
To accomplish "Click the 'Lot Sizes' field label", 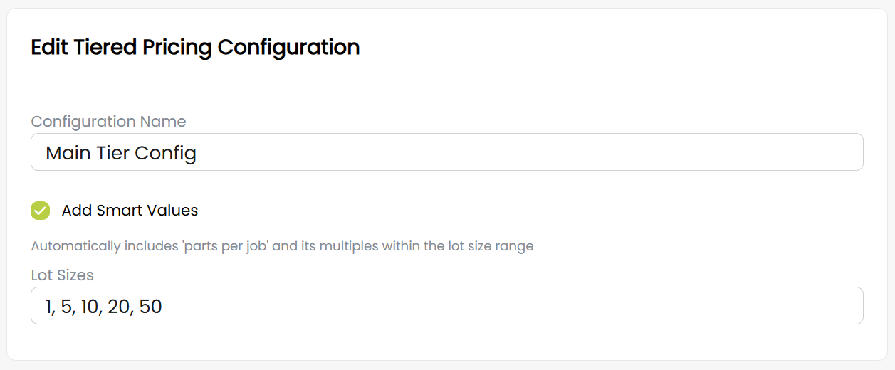I will click(63, 275).
